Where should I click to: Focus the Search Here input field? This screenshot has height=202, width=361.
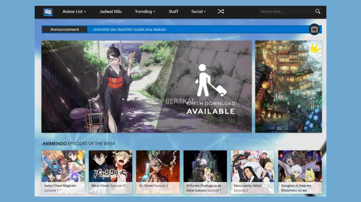pyautogui.click(x=285, y=12)
